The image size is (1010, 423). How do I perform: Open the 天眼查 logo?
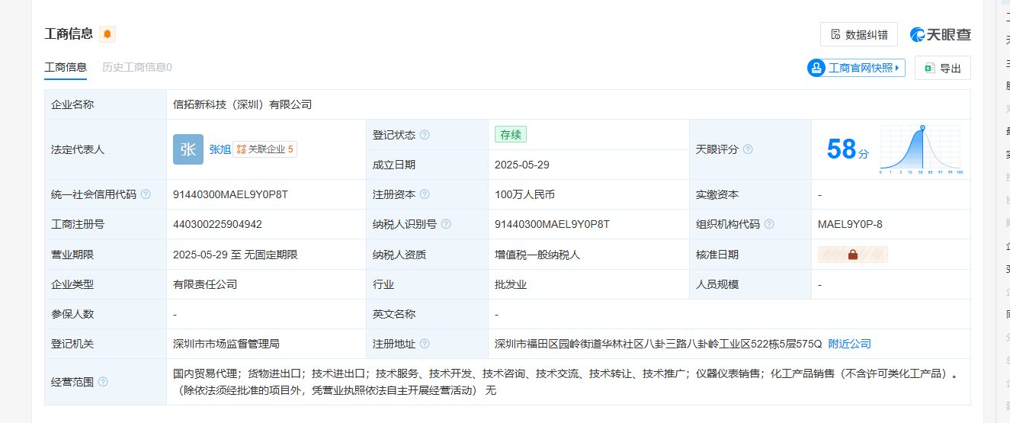940,34
